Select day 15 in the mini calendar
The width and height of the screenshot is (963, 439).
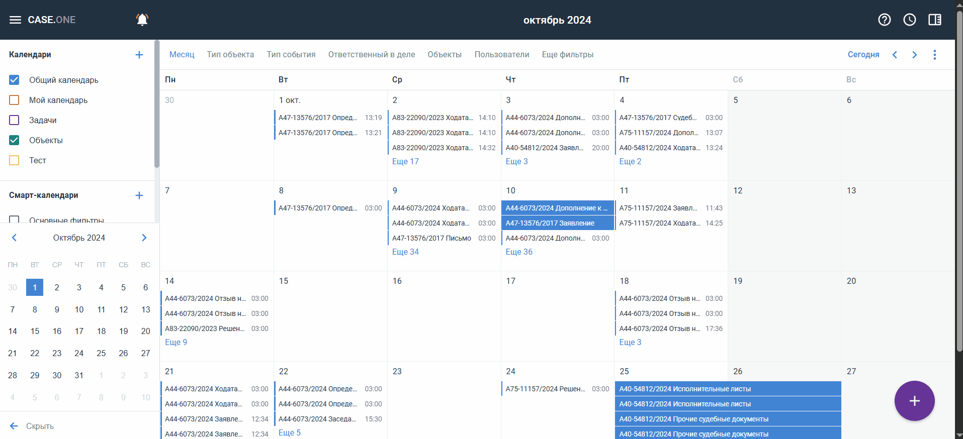click(35, 332)
